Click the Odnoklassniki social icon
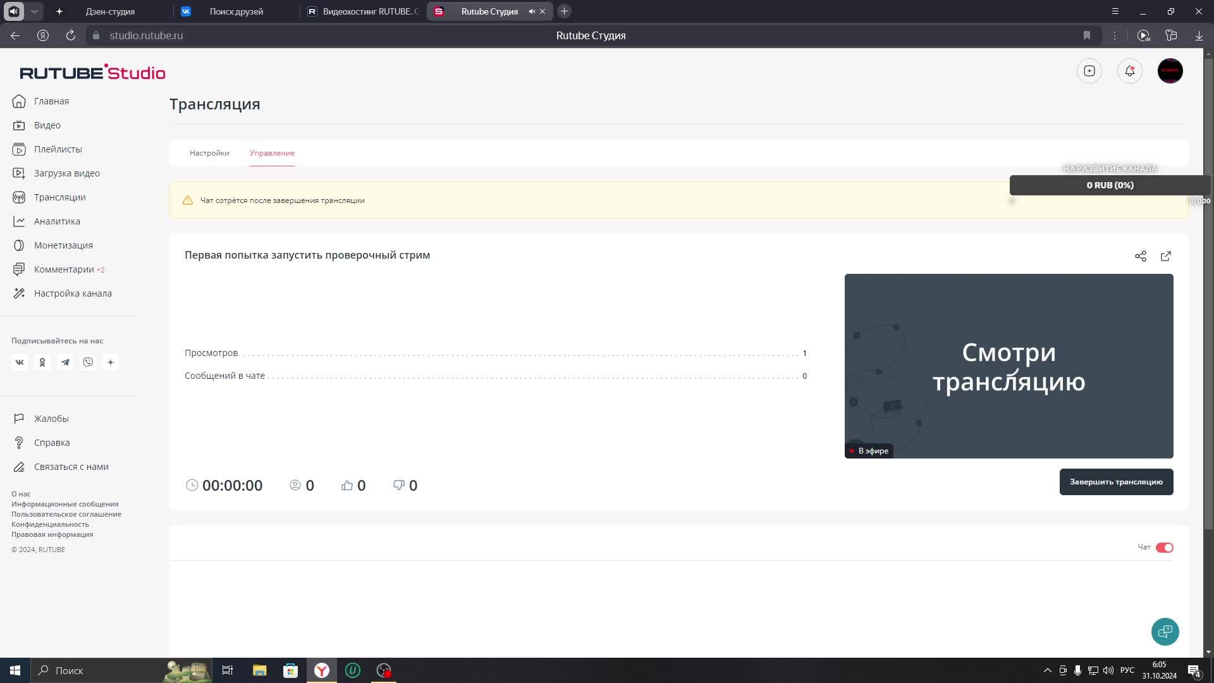 click(x=42, y=362)
